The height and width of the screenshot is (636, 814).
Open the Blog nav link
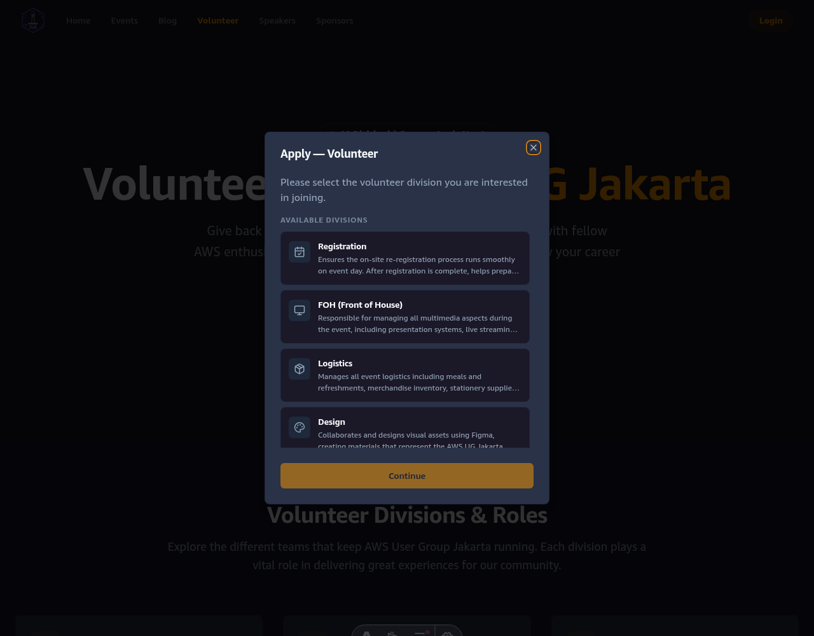coord(167,20)
